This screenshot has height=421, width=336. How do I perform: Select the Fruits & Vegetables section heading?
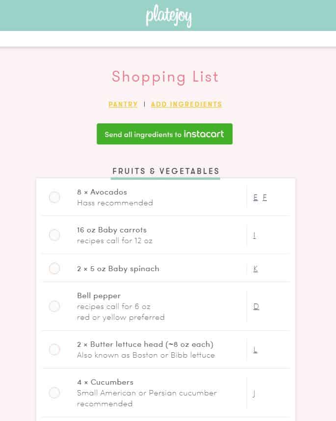166,171
